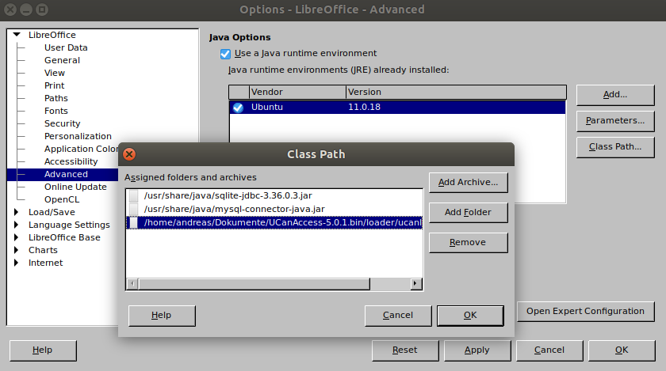Click Cancel in the Options window
Viewport: 666px width, 371px height.
pos(549,350)
